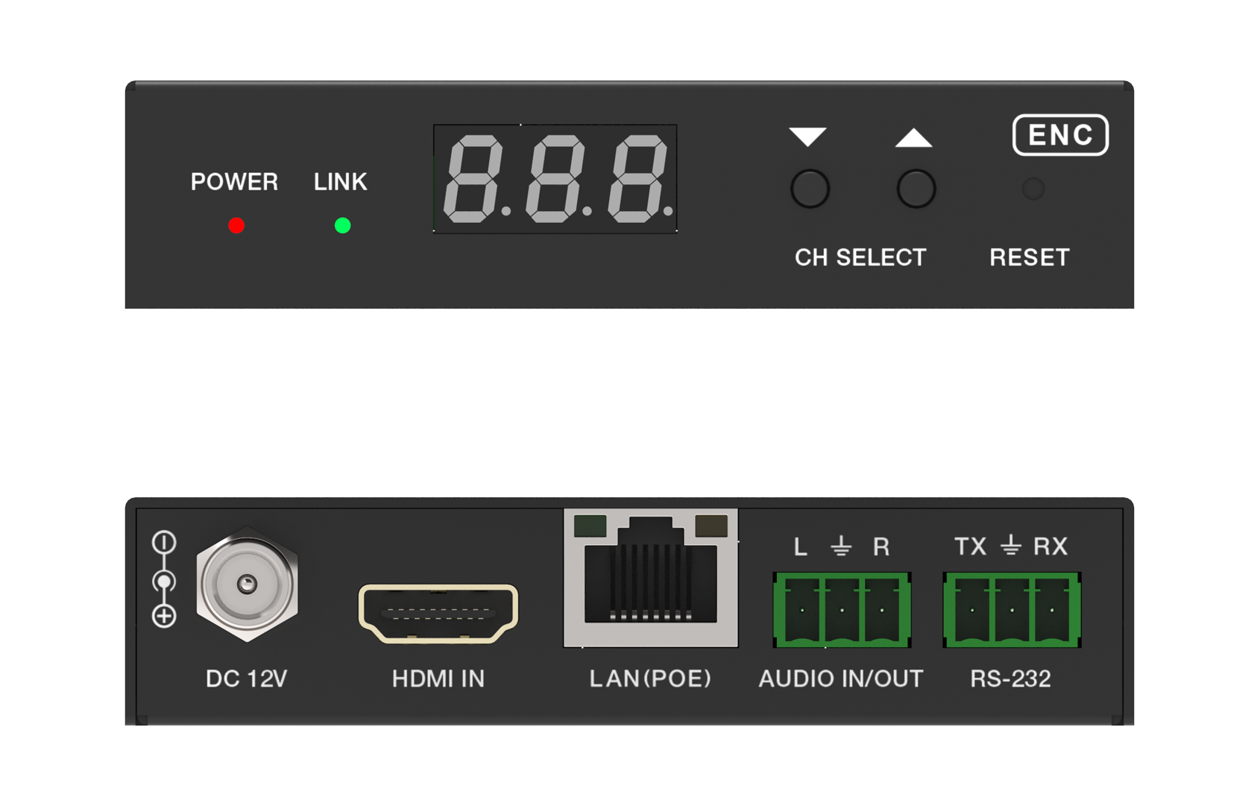Click the LINK label text
1260x806 pixels.
pyautogui.click(x=341, y=181)
